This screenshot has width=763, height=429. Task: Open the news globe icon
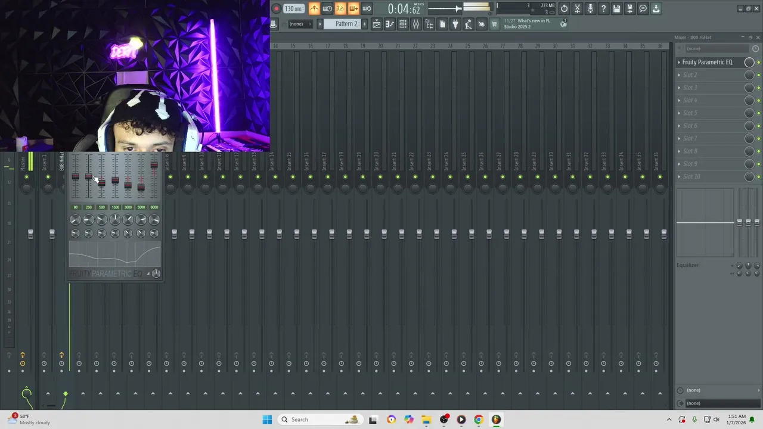[563, 24]
